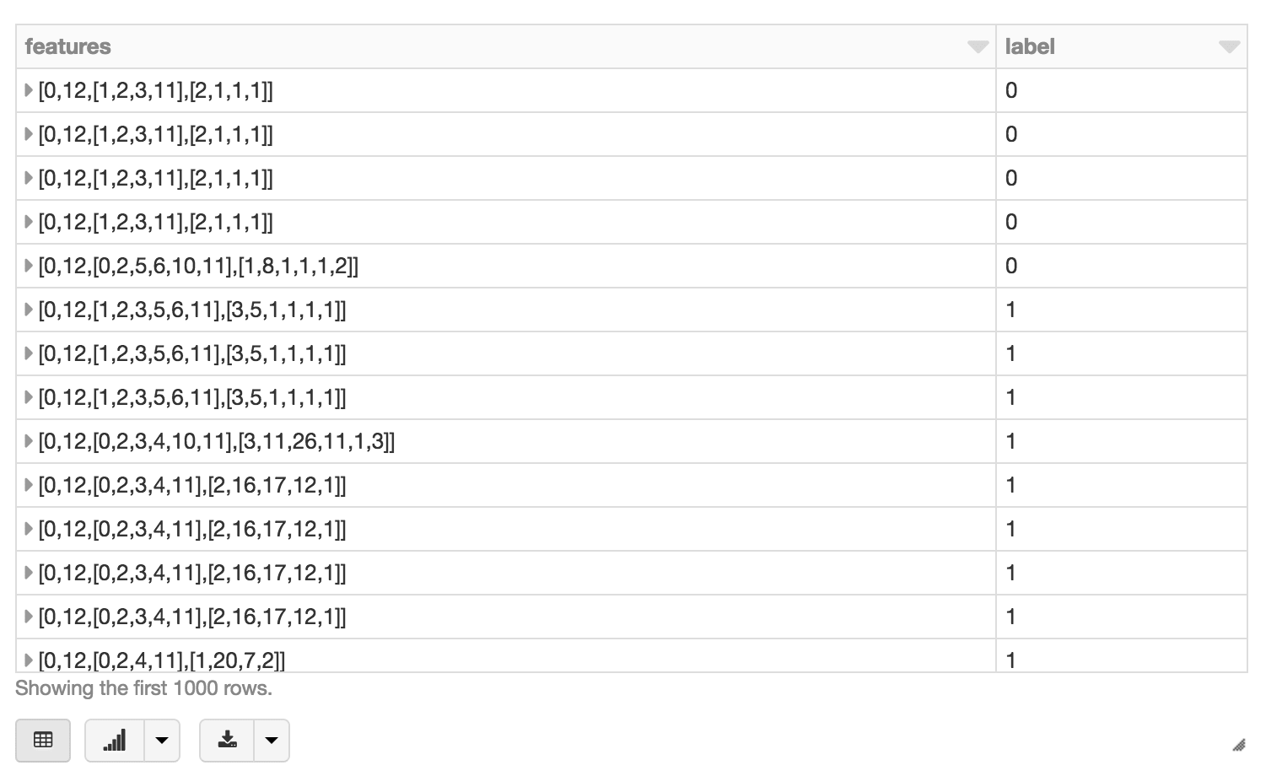Click the bar chart view icon
Image resolution: width=1282 pixels, height=776 pixels.
click(115, 741)
